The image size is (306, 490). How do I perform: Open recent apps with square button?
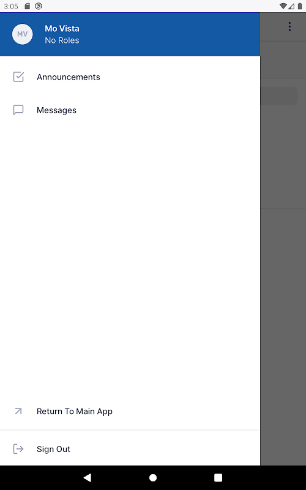218,478
